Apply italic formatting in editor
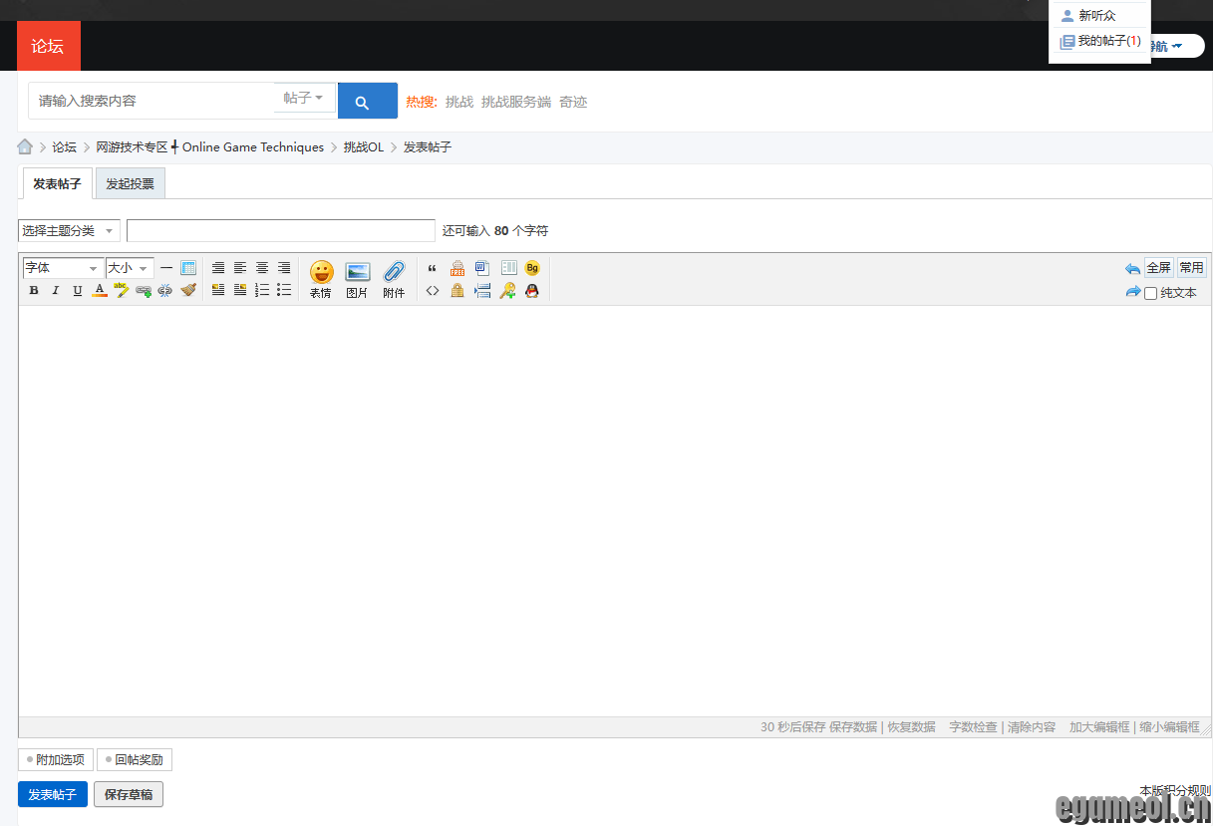 pos(56,291)
